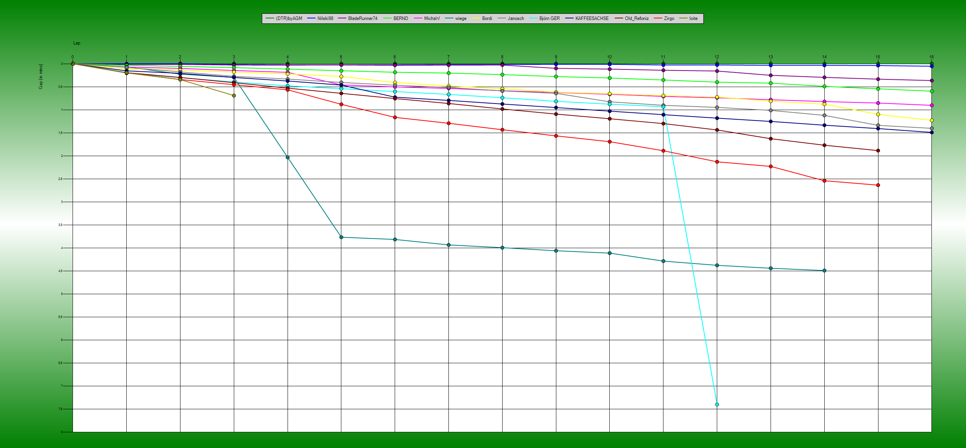Image resolution: width=966 pixels, height=448 pixels.
Task: Click Old_Refoniz's final point at lap 15
Action: (x=878, y=151)
